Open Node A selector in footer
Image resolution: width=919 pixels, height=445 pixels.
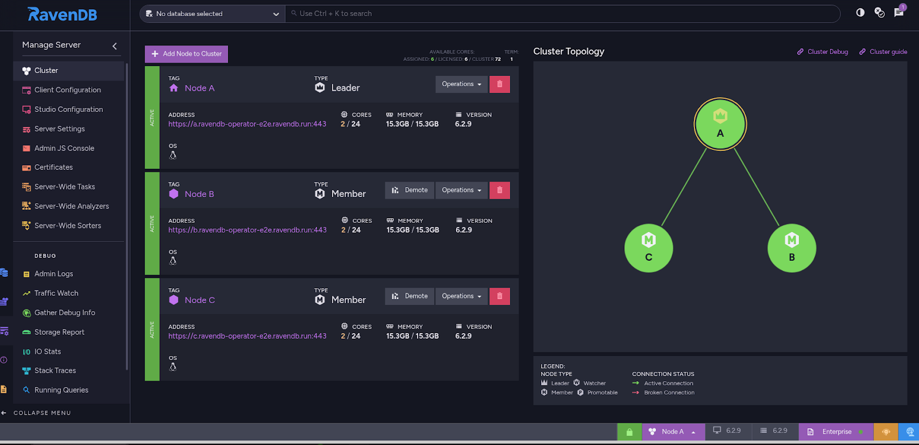pyautogui.click(x=672, y=432)
